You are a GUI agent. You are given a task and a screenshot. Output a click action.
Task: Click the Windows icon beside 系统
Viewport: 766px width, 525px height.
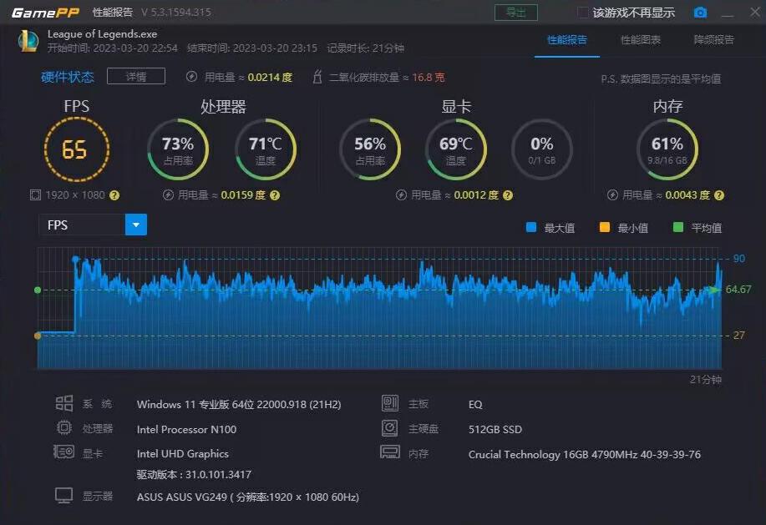tap(63, 403)
